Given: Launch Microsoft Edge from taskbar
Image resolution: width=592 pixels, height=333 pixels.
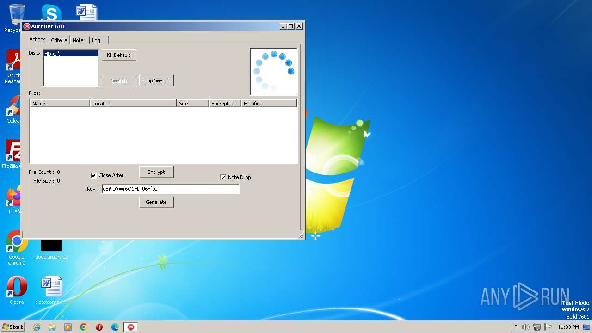Looking at the screenshot, I should (115, 327).
